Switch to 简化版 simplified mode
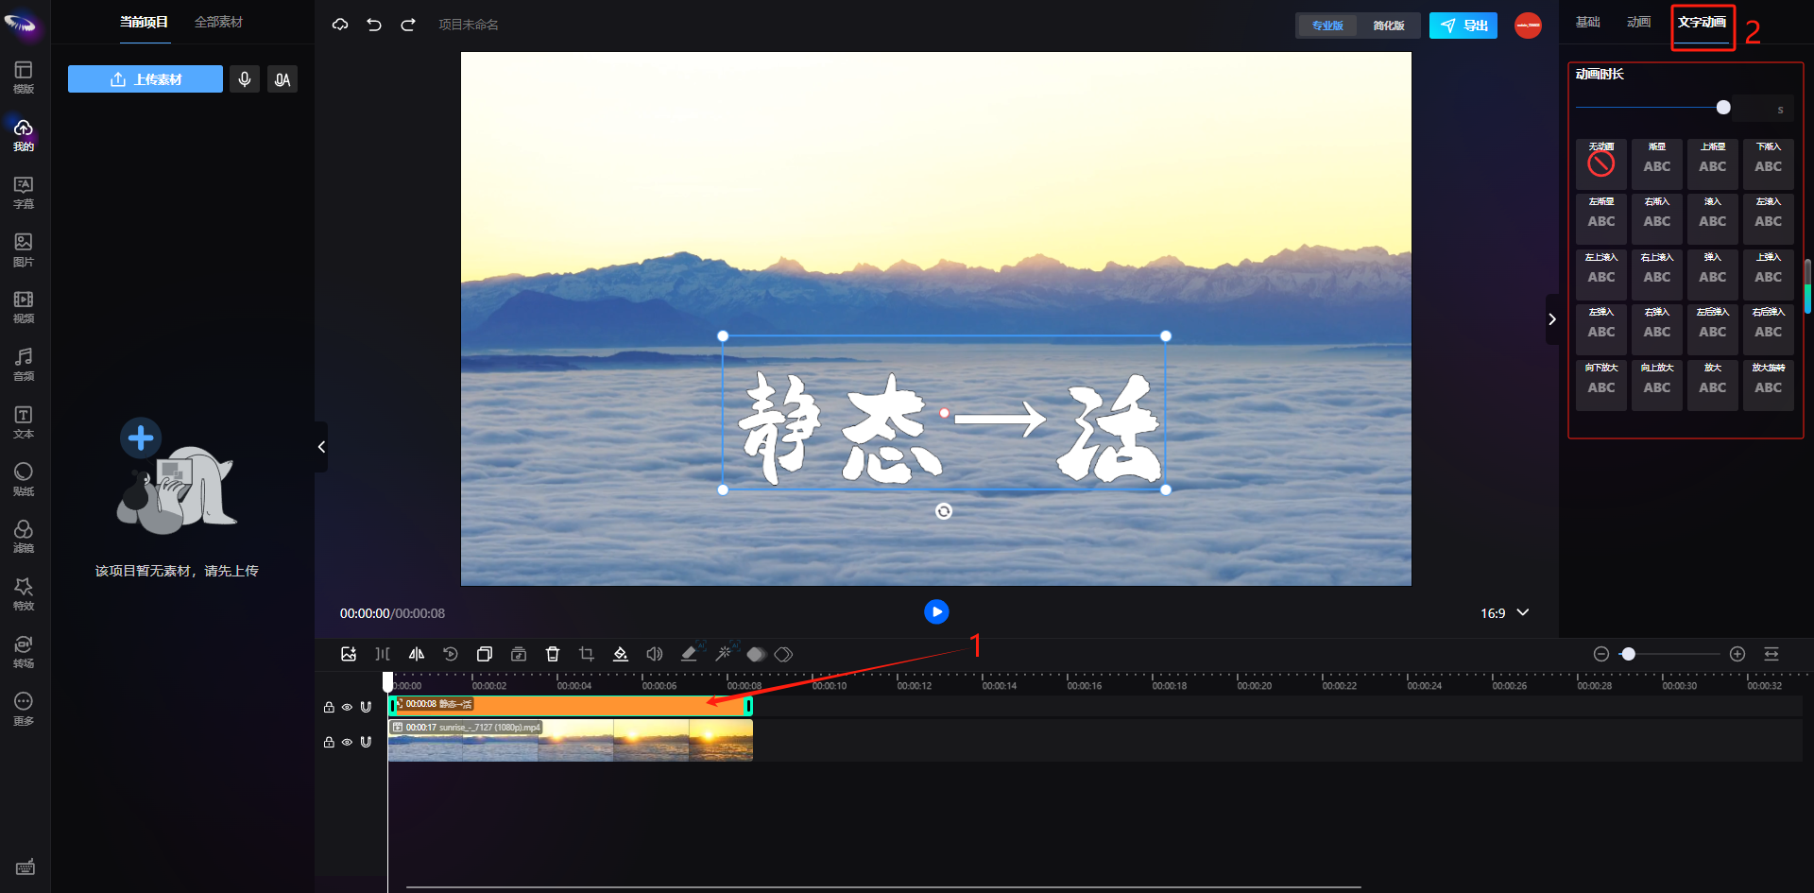 click(1389, 26)
